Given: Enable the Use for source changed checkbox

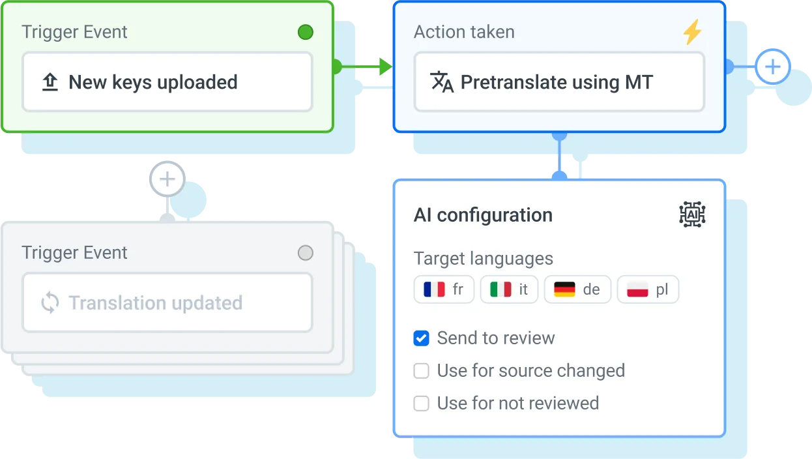Looking at the screenshot, I should 422,371.
